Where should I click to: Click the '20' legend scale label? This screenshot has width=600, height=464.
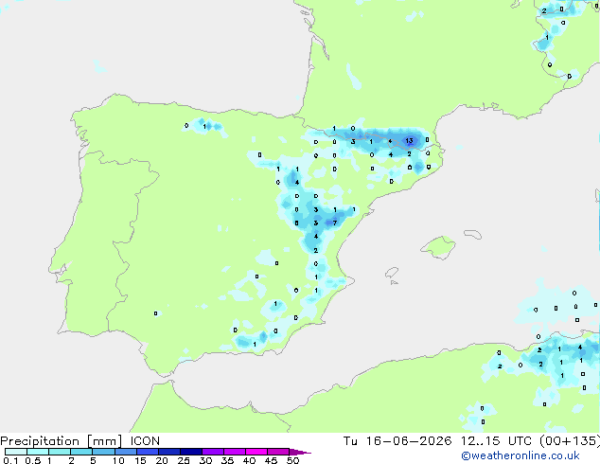(162, 460)
